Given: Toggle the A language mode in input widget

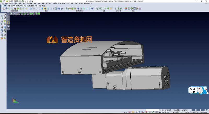Looking at the screenshot, I should click(192, 89).
